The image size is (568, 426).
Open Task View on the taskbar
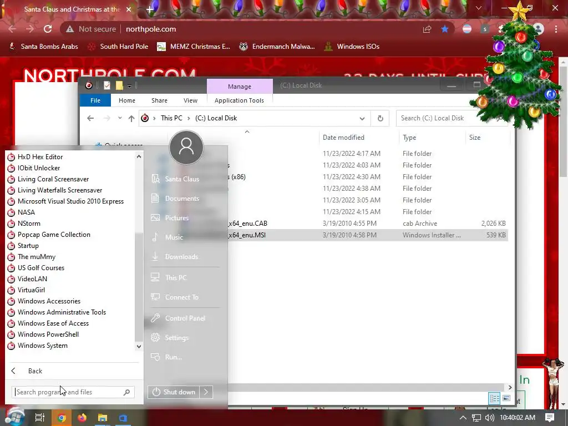pyautogui.click(x=40, y=418)
